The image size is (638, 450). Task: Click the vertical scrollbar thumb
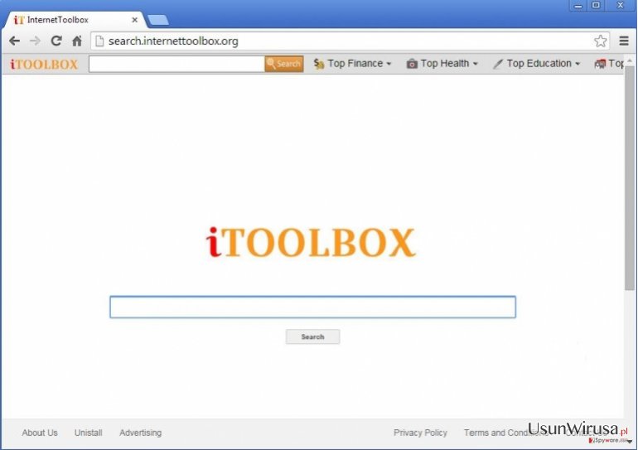630,178
